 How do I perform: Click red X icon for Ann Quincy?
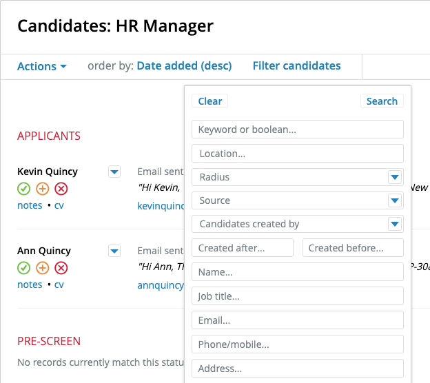tap(61, 268)
